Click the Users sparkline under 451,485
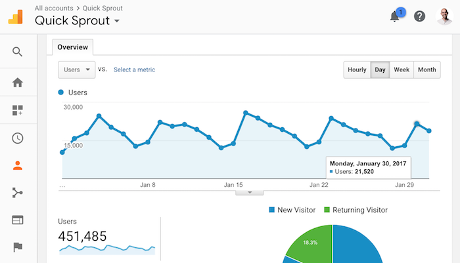Screen dimensions: 460x263 tap(107, 249)
